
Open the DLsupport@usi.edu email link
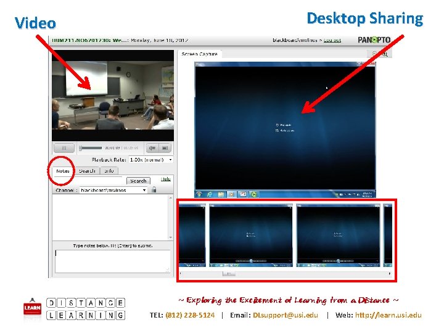[286, 315]
